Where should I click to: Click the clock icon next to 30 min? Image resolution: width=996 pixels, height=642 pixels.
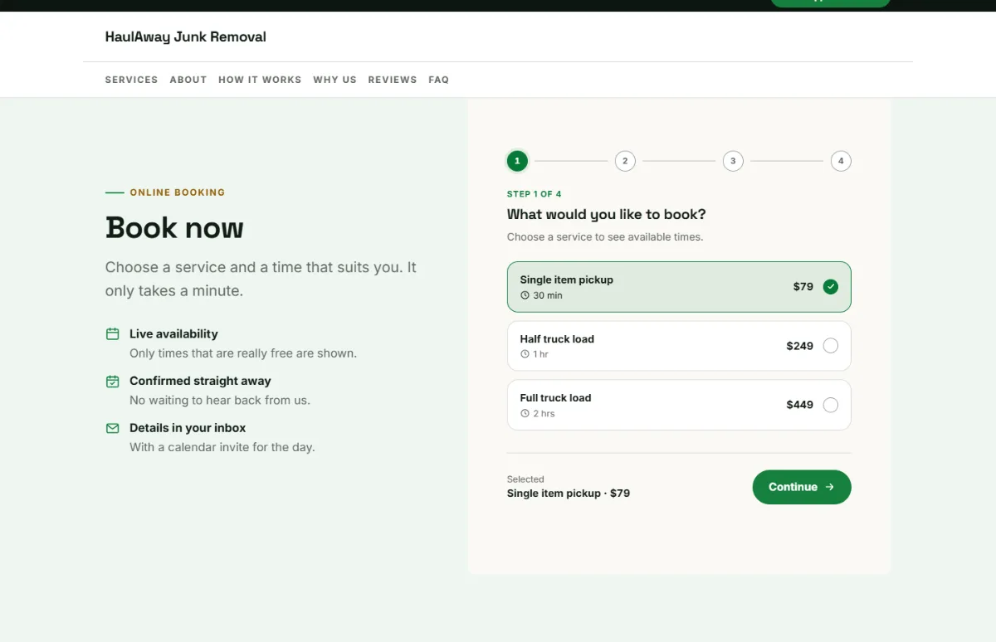point(525,295)
